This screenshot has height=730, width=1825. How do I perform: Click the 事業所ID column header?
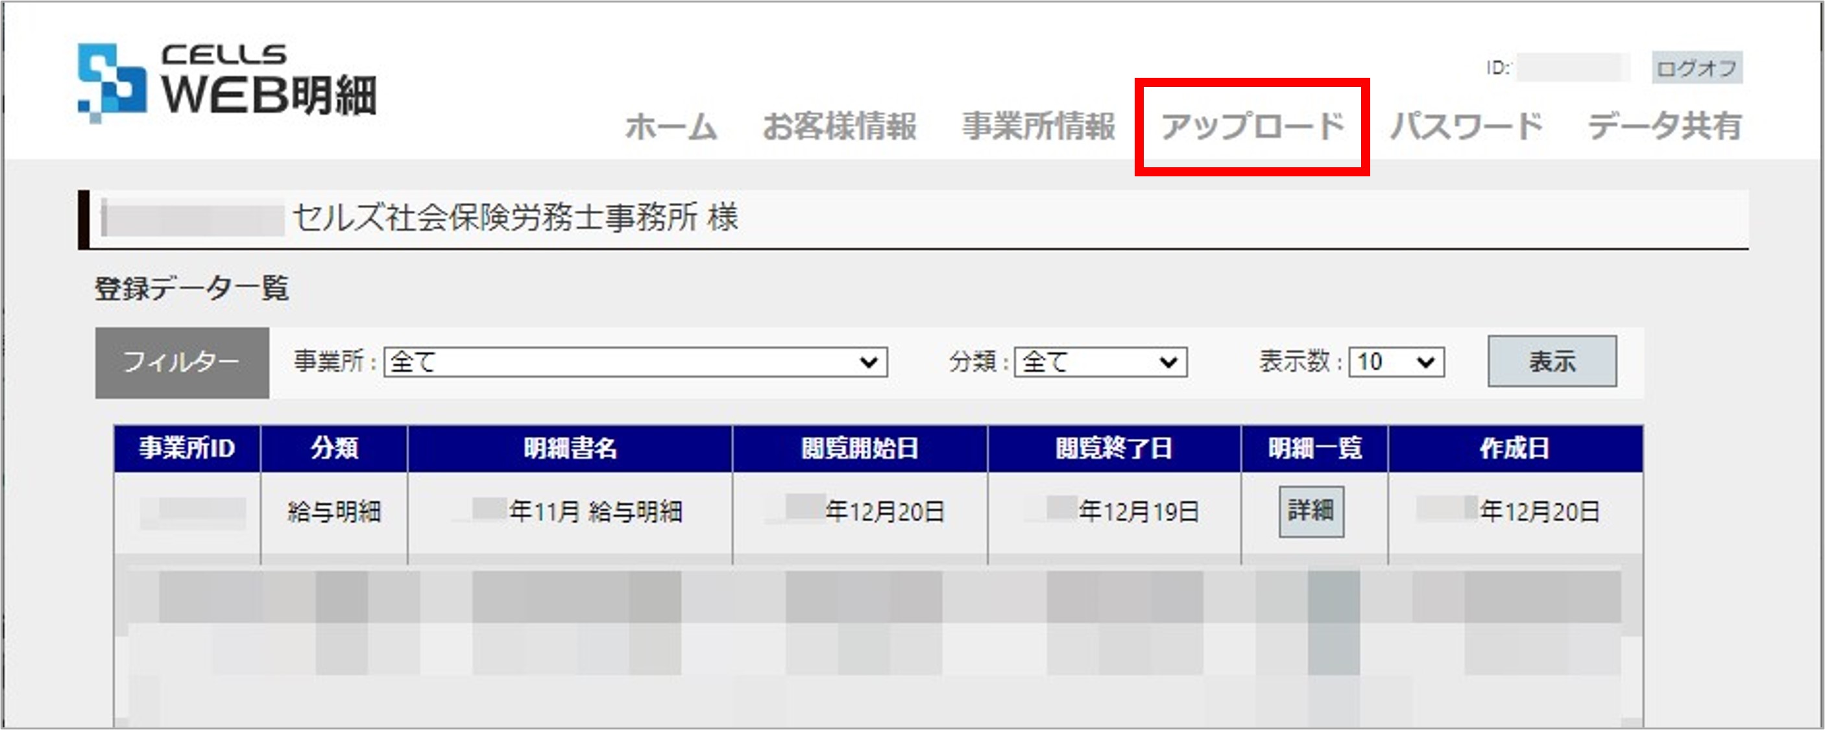[x=187, y=448]
